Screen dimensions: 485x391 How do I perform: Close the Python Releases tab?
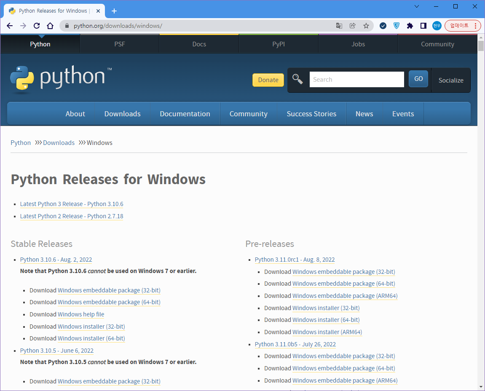point(98,11)
